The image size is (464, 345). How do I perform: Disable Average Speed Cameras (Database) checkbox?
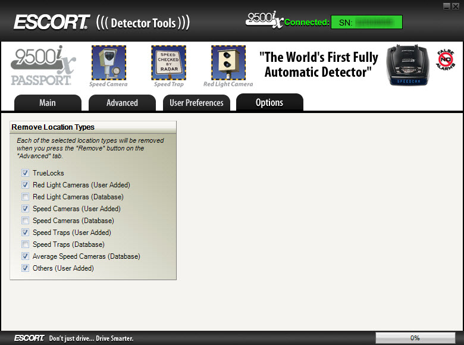[x=25, y=256]
